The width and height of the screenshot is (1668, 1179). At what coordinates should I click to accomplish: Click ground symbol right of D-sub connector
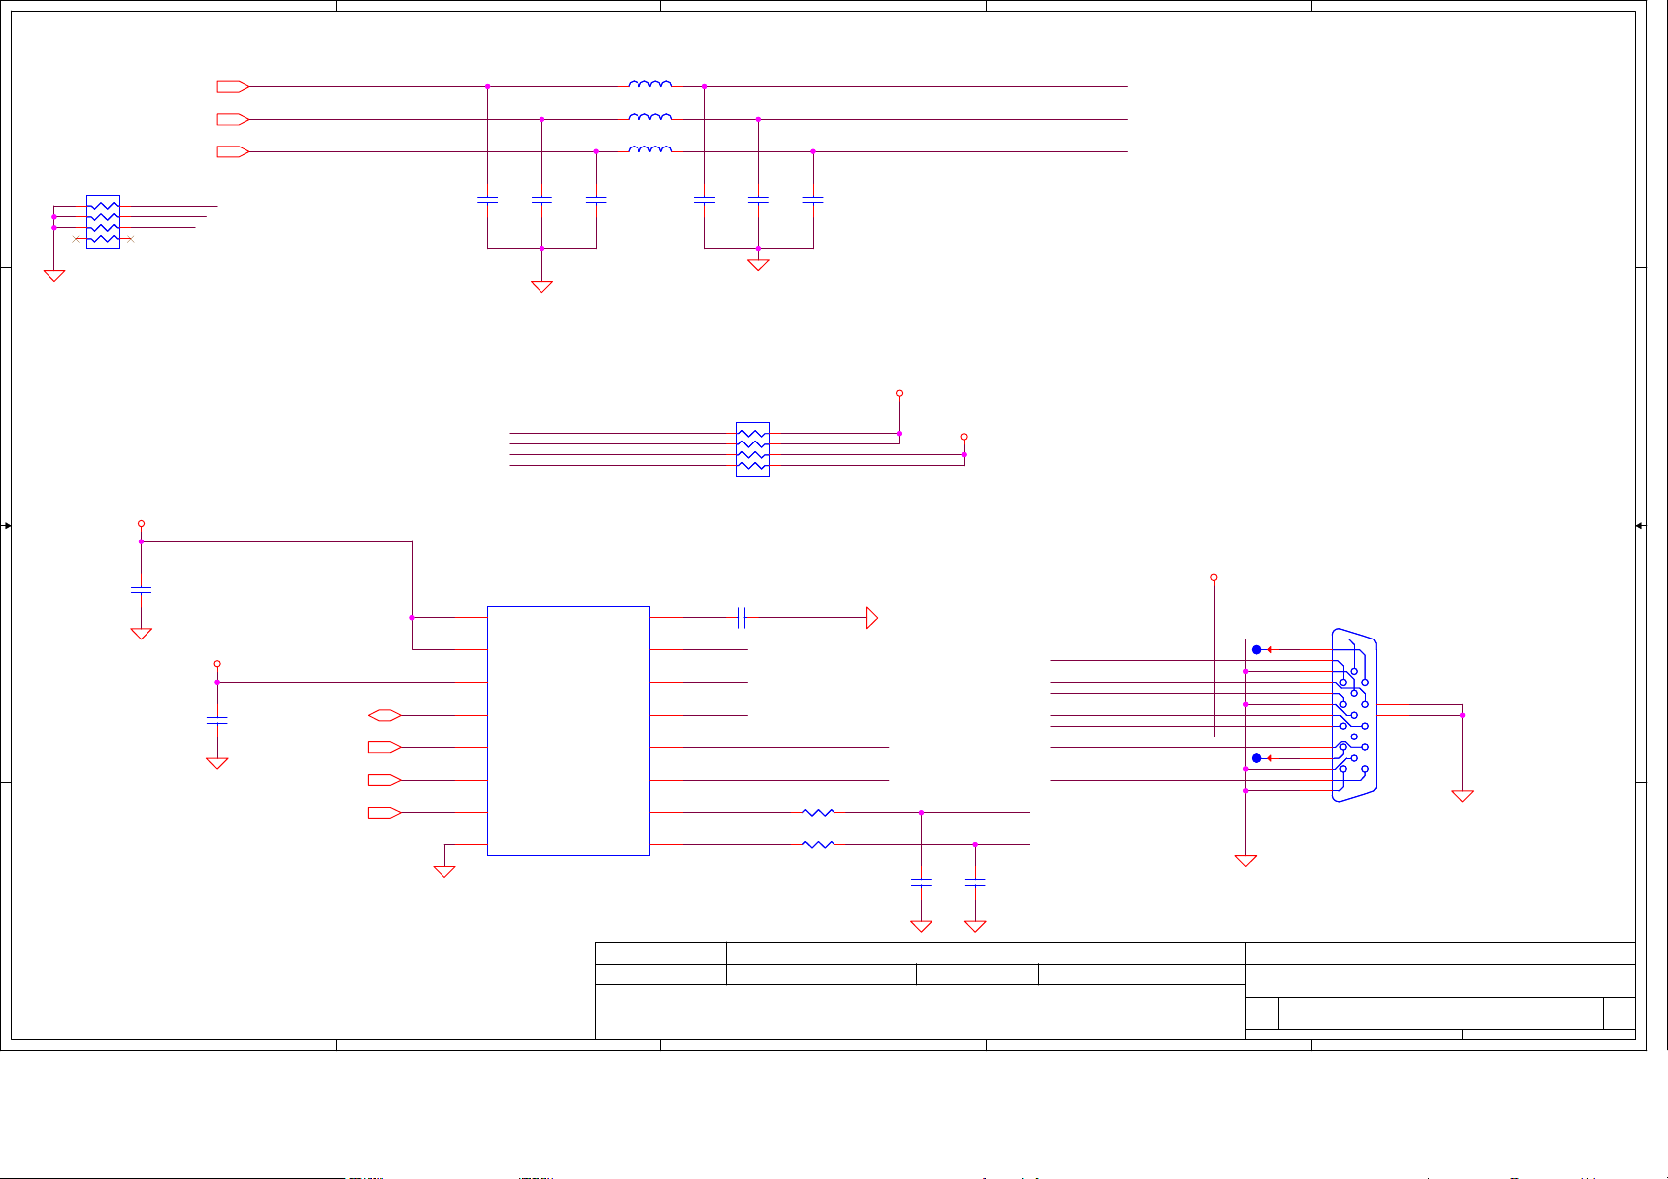pyautogui.click(x=1462, y=796)
